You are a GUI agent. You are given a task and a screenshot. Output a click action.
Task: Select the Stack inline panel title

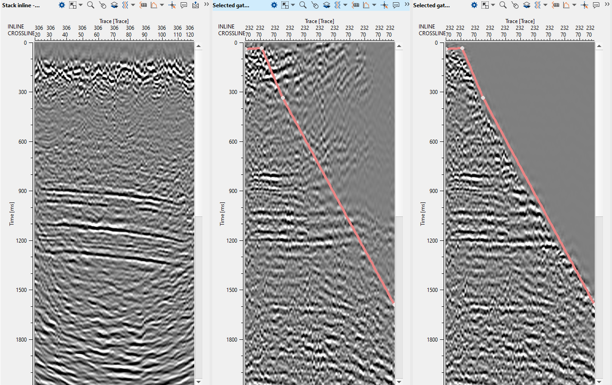21,5
